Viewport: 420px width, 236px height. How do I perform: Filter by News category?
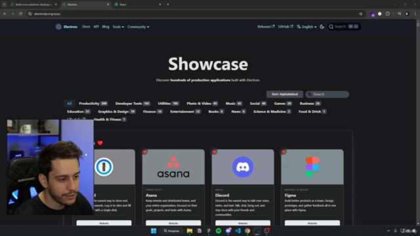point(238,111)
